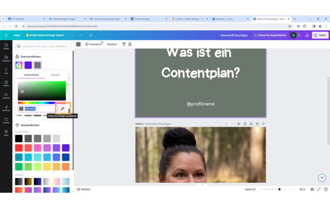
Task: Click the Teilen share button
Action: click(320, 35)
